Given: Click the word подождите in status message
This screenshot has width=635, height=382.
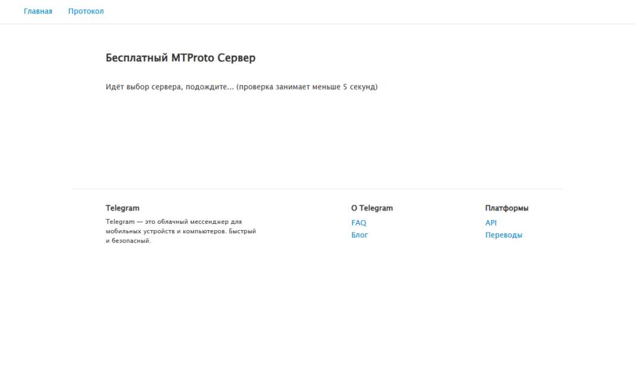Looking at the screenshot, I should pos(206,87).
